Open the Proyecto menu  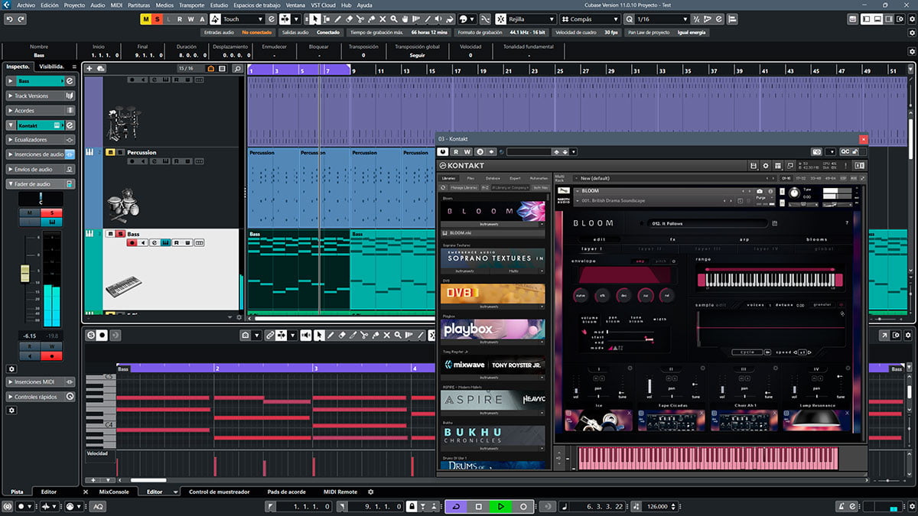coord(74,5)
